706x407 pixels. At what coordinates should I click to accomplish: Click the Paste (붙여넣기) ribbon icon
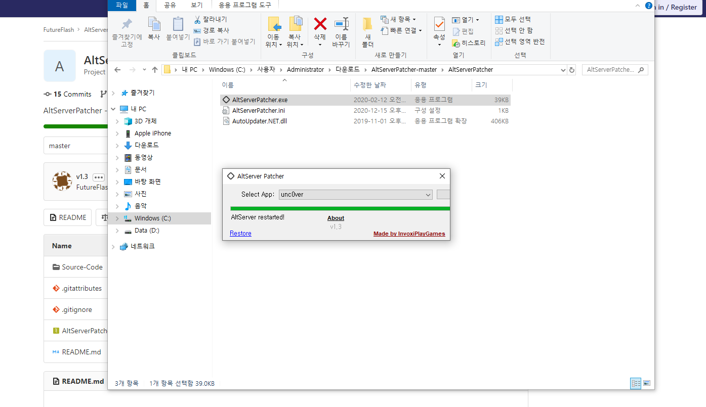point(178,29)
